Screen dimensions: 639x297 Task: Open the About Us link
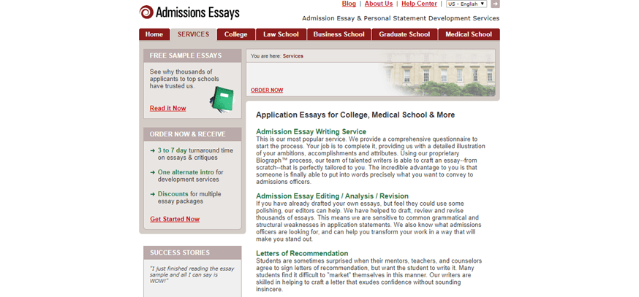click(379, 4)
